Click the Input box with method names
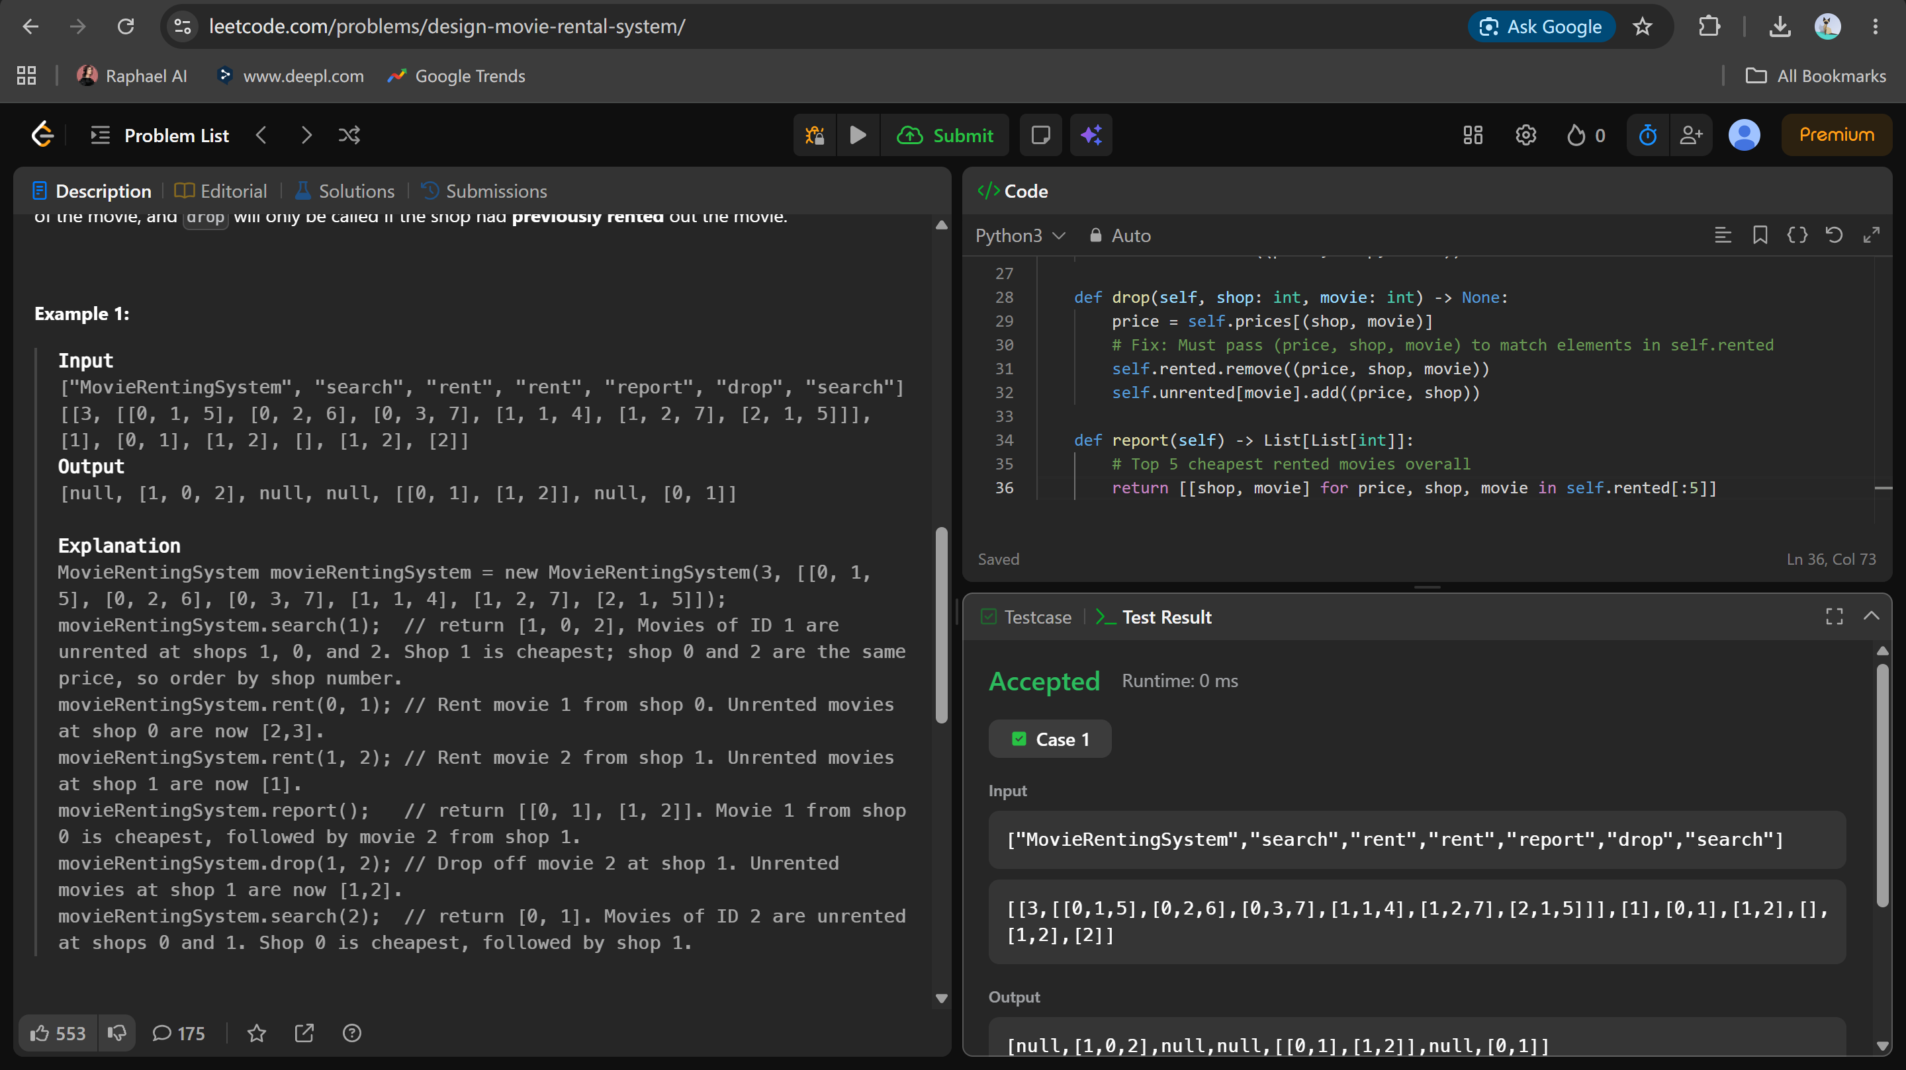This screenshot has width=1906, height=1070. click(x=1417, y=839)
